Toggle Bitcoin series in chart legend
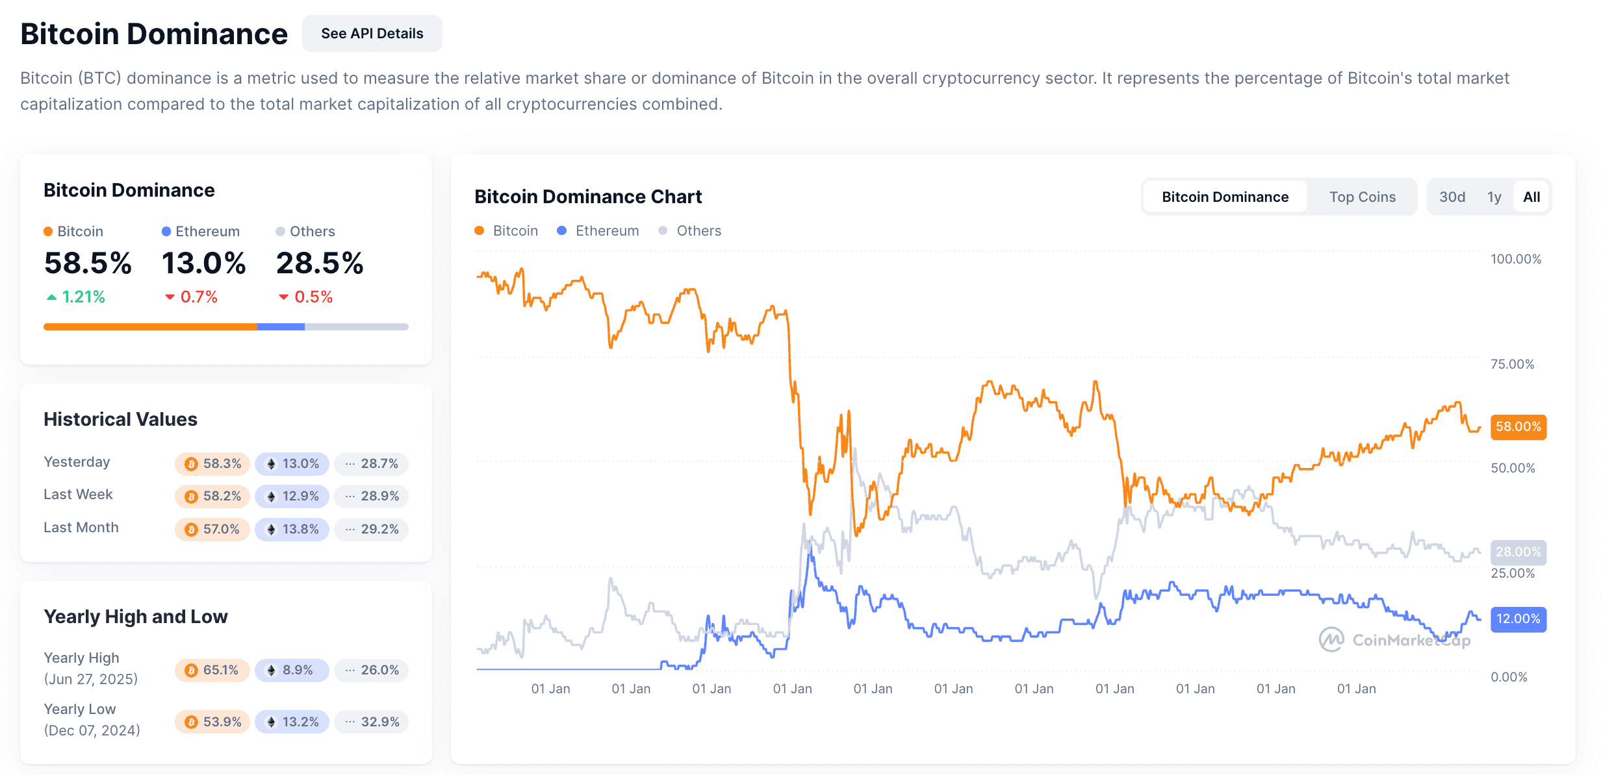 pyautogui.click(x=507, y=231)
